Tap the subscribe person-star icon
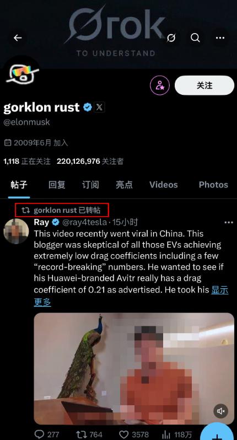Viewport: 237px width, 440px height. pos(160,85)
